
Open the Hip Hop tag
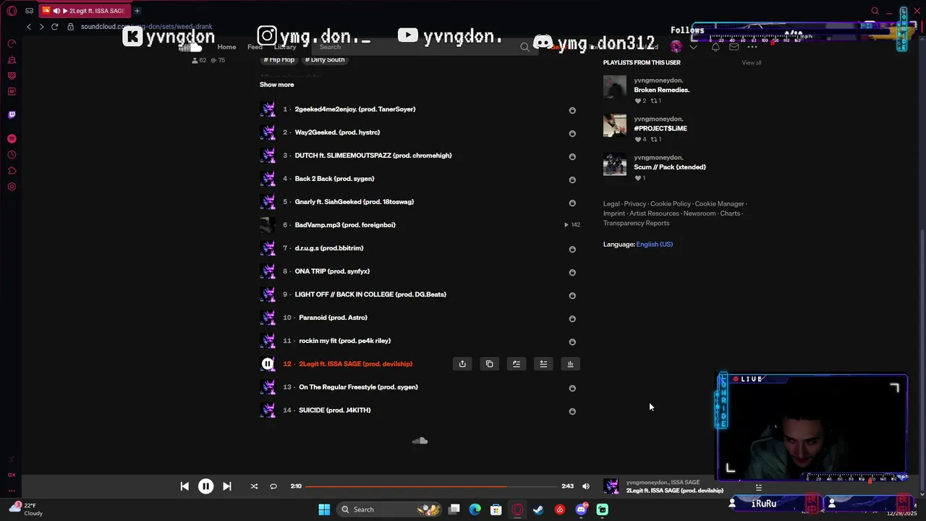279,60
